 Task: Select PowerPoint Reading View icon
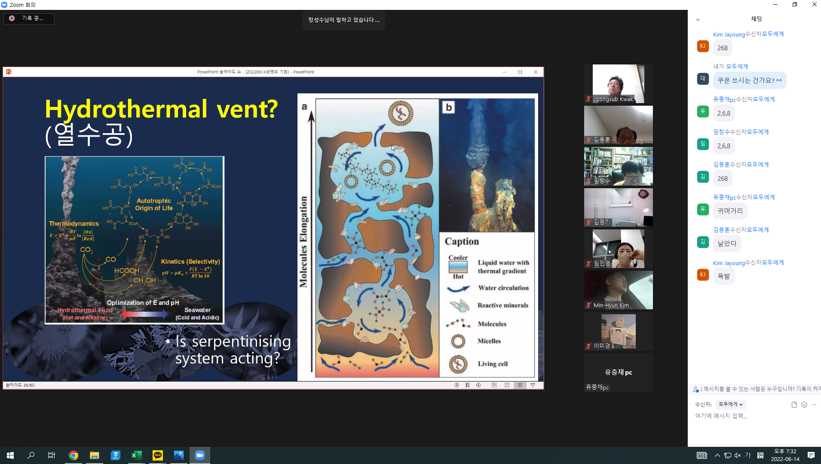click(x=520, y=385)
